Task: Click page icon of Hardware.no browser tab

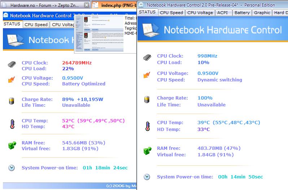Action: tap(4, 5)
